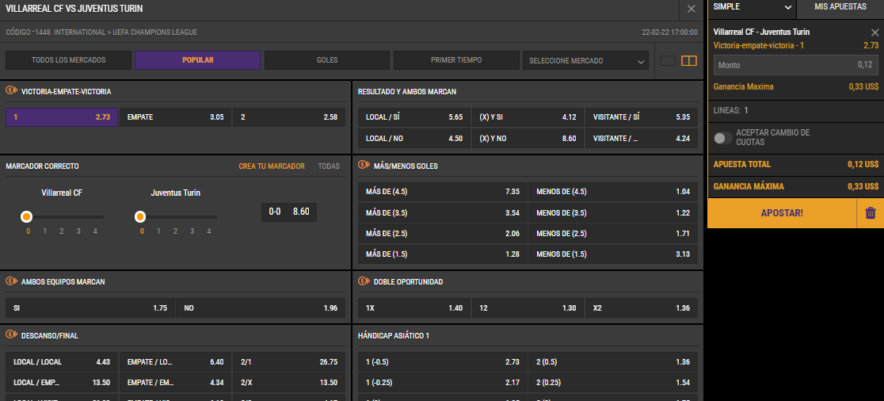Open the Seleccione Mercado dropdown
This screenshot has height=401, width=884.
coord(585,60)
